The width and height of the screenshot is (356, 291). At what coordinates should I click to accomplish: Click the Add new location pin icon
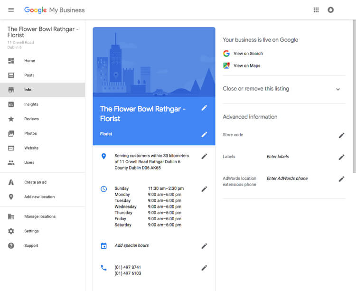(11, 197)
